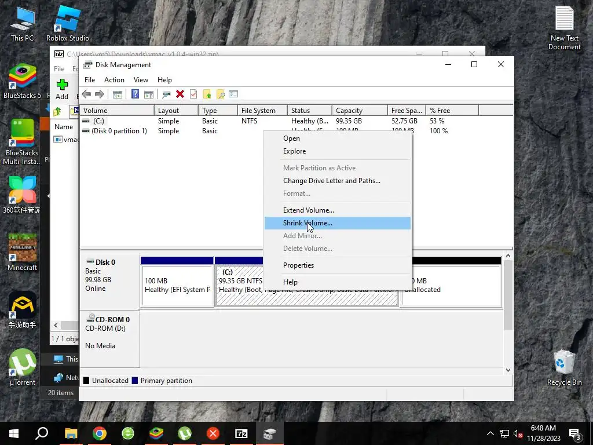Open File Explorer from taskbar
This screenshot has height=445, width=593.
[71, 433]
